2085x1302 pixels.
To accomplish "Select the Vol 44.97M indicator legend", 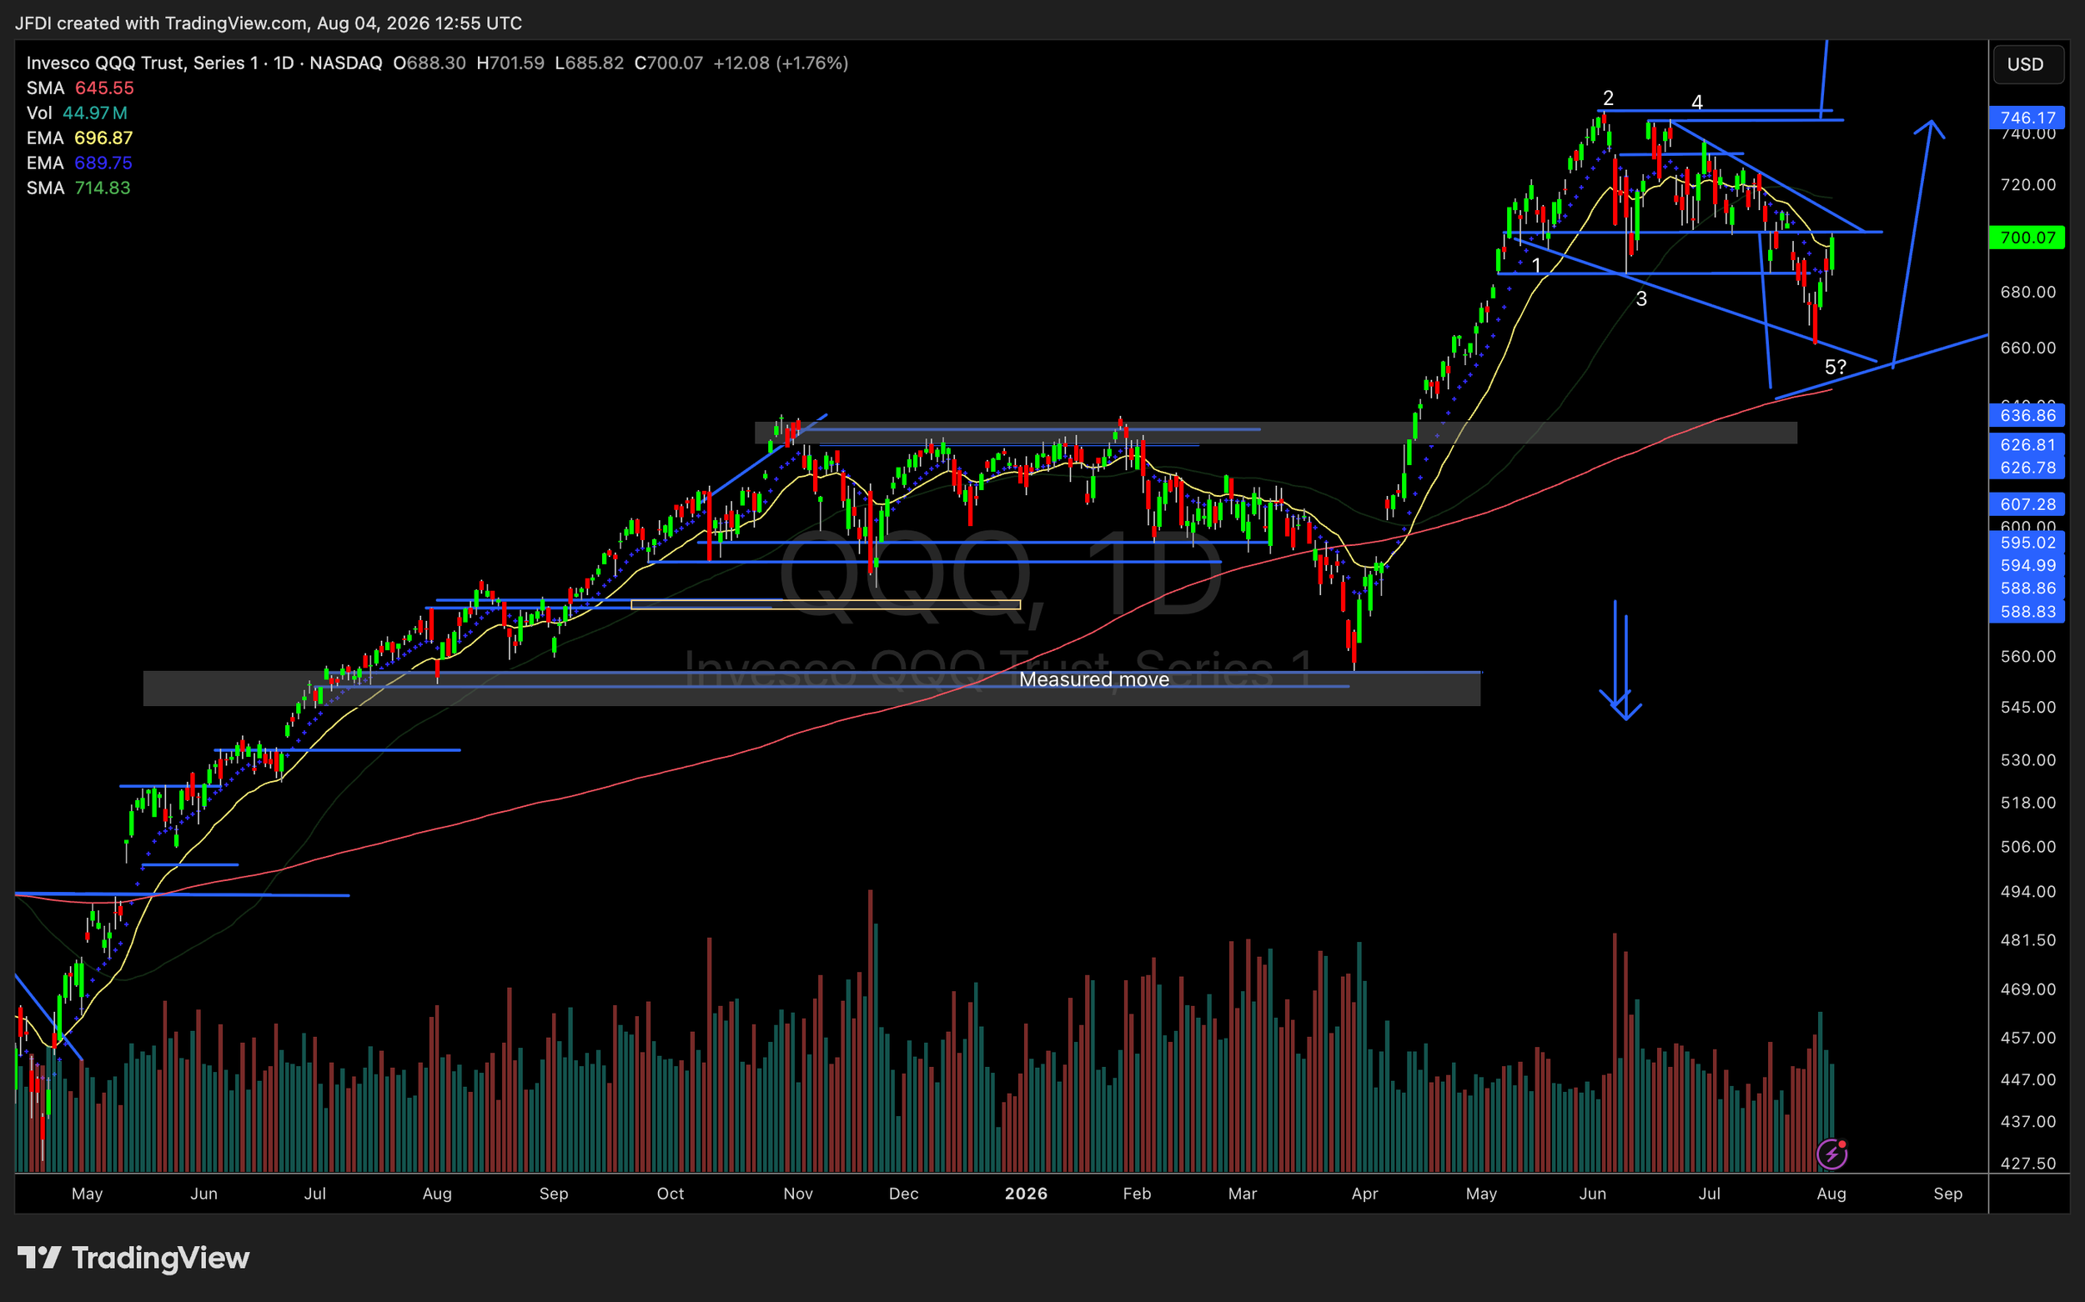I will pos(77,113).
